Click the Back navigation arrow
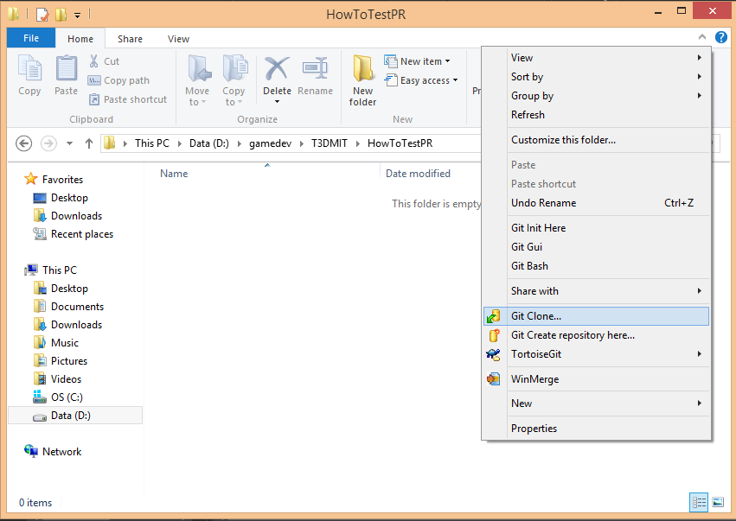Viewport: 736px width, 521px height. (24, 143)
